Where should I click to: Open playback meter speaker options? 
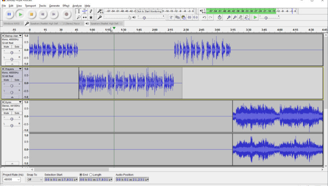[201, 11]
